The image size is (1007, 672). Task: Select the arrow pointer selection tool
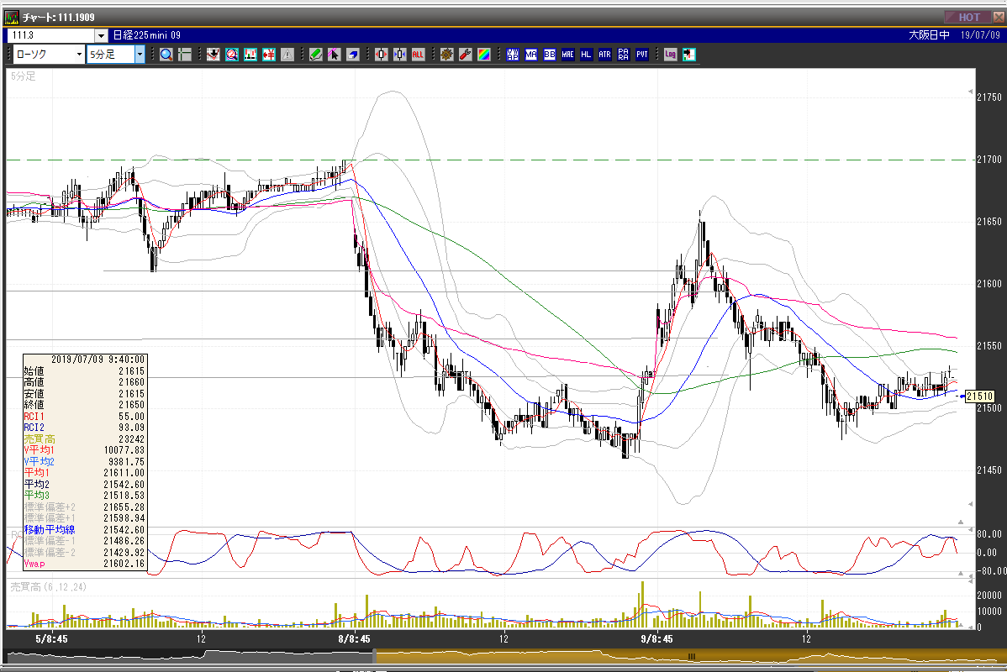point(334,55)
